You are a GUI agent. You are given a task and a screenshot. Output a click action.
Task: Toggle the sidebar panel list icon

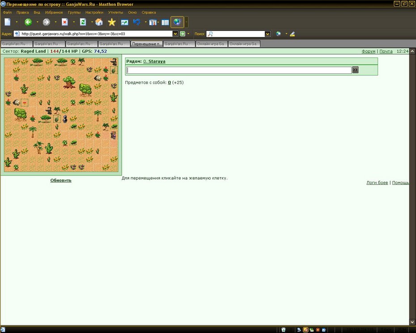pyautogui.click(x=165, y=22)
